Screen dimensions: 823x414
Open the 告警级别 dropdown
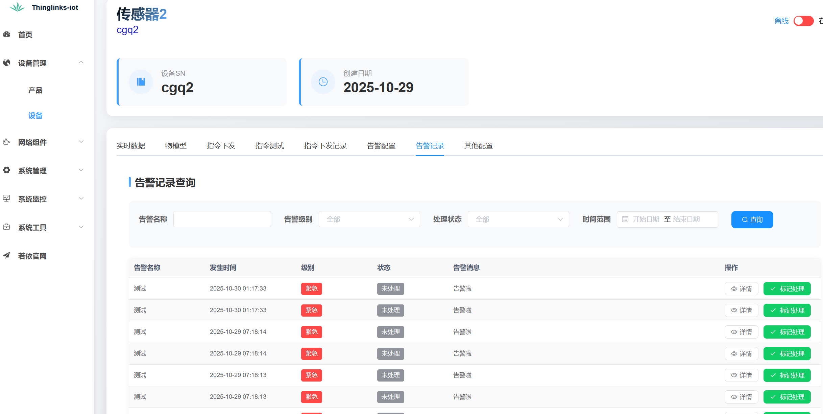click(369, 219)
